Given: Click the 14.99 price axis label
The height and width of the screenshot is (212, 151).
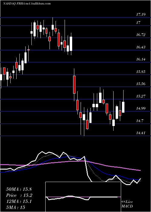Looking at the screenshot, I should coord(141,108).
